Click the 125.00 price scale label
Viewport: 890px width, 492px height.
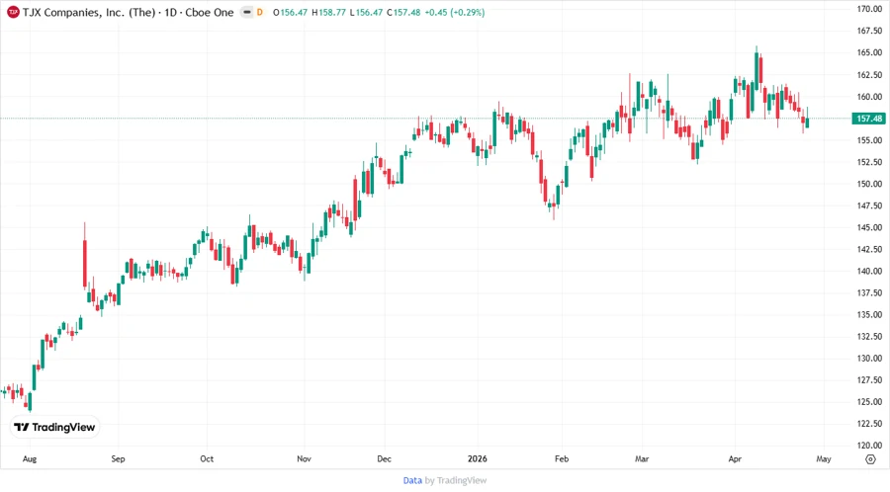869,402
